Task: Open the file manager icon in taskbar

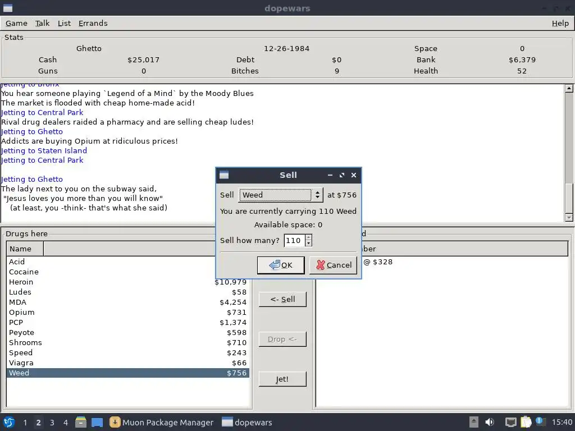Action: [81, 422]
